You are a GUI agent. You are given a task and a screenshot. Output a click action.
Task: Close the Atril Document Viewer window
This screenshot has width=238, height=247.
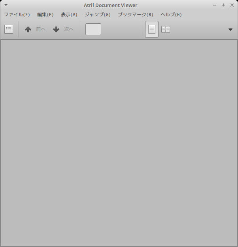(x=232, y=5)
